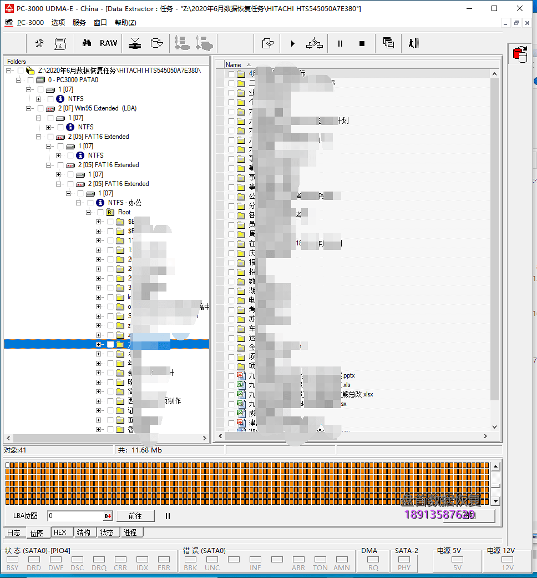
Task: Open the 窗口 menu
Action: 100,22
